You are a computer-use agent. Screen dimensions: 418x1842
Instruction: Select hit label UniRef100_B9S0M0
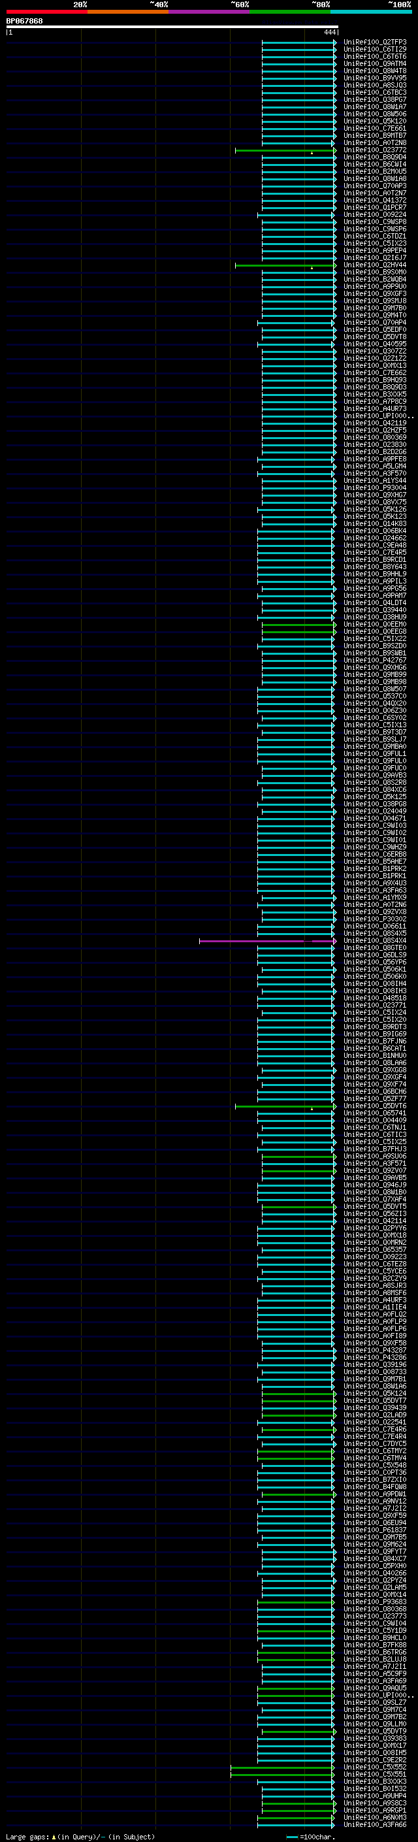click(374, 272)
